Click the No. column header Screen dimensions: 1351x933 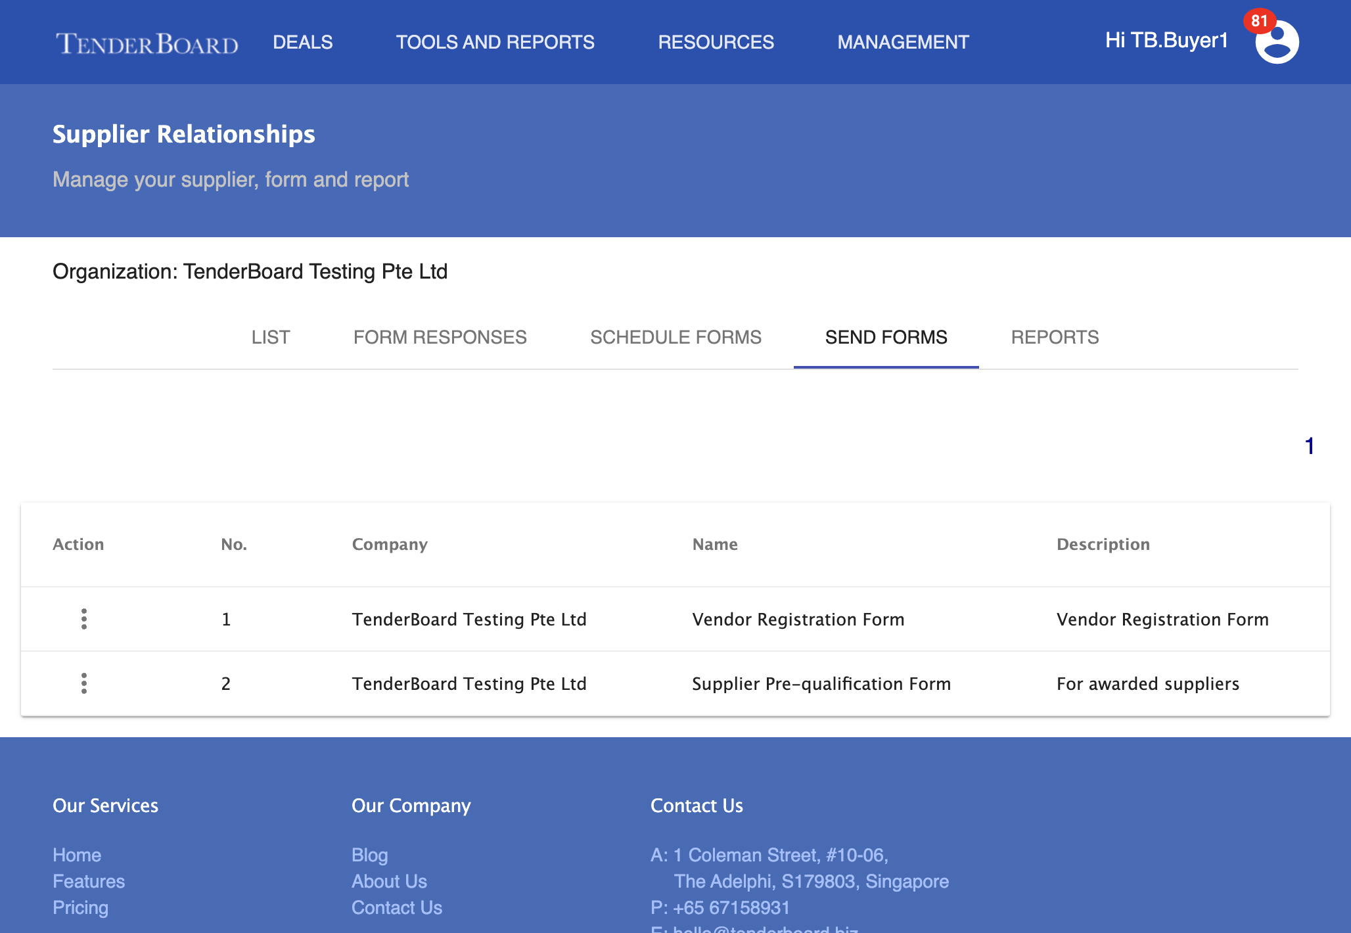point(234,544)
